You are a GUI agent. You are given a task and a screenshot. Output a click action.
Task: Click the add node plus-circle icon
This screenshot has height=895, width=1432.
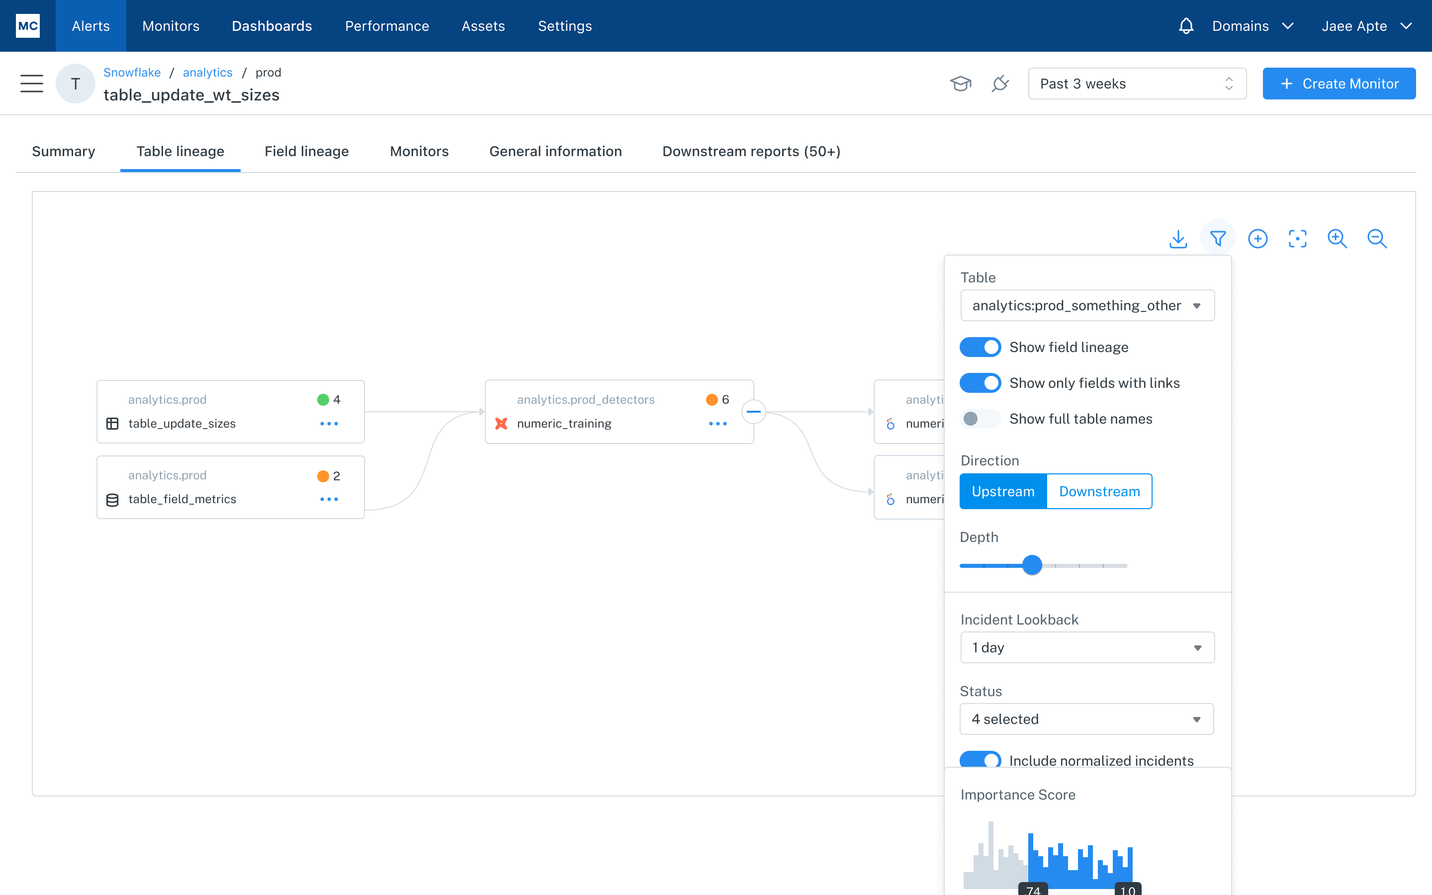click(x=1257, y=239)
